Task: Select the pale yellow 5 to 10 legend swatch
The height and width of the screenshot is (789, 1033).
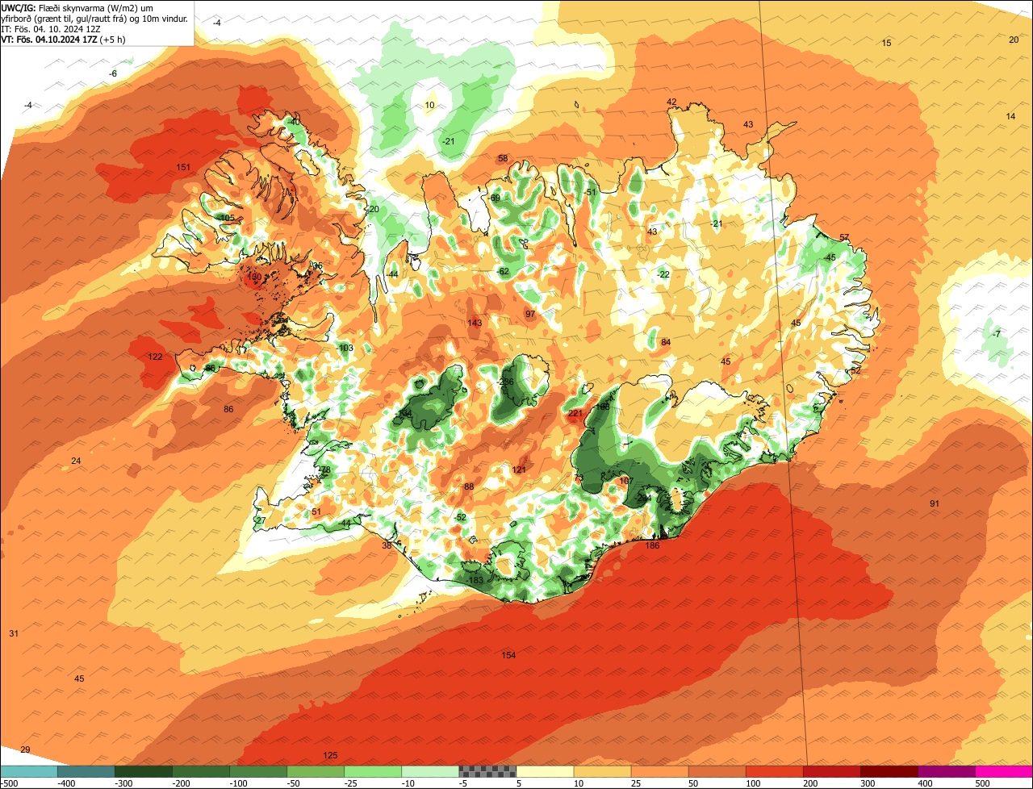Action: (545, 771)
